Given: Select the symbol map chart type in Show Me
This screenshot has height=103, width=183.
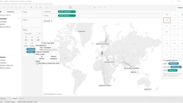Looking at the screenshot, I should coord(167,20).
